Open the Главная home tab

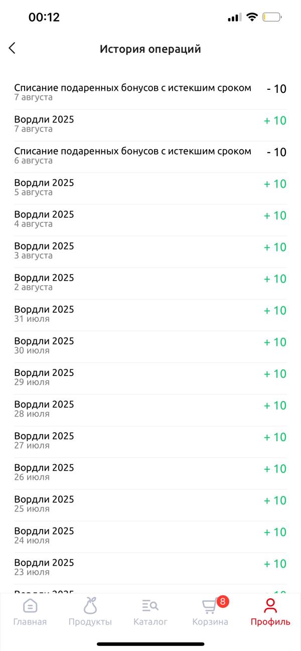[x=30, y=612]
